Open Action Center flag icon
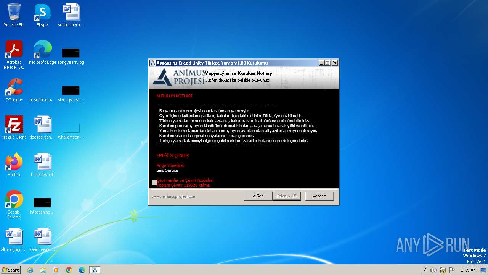Screen dimensions: 488x275 [x=452, y=270]
